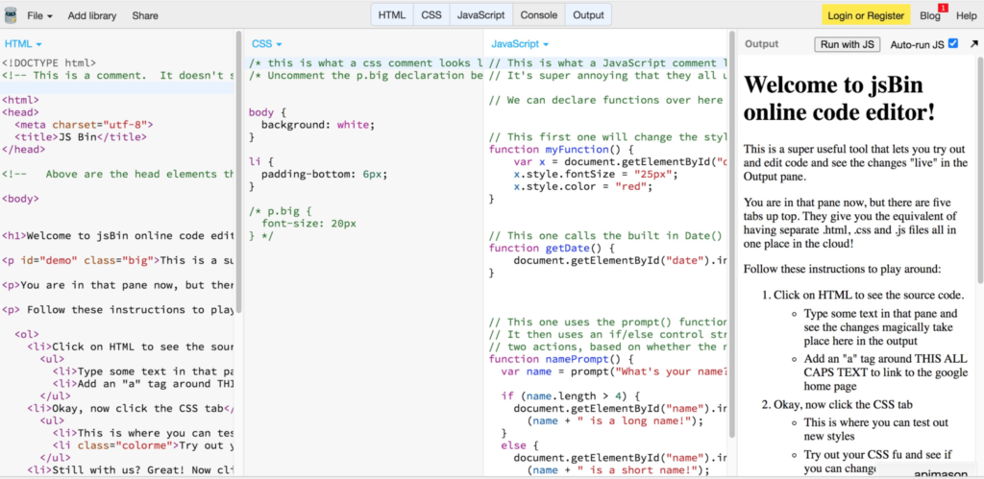Click the 'else {' line in JavaScript
Image resolution: width=984 pixels, height=479 pixels.
(520, 445)
